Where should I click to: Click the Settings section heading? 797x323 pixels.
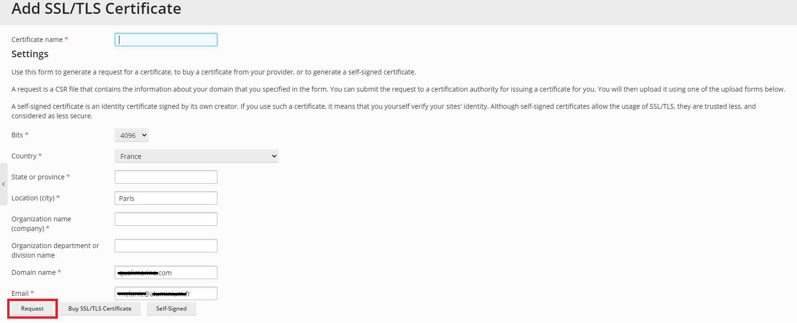tap(30, 54)
